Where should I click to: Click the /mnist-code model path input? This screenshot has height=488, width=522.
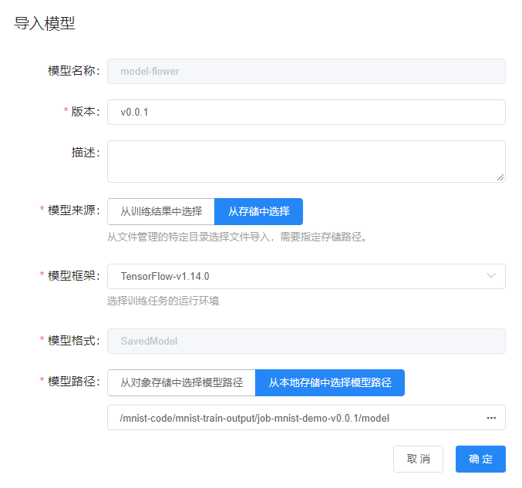coord(293,418)
